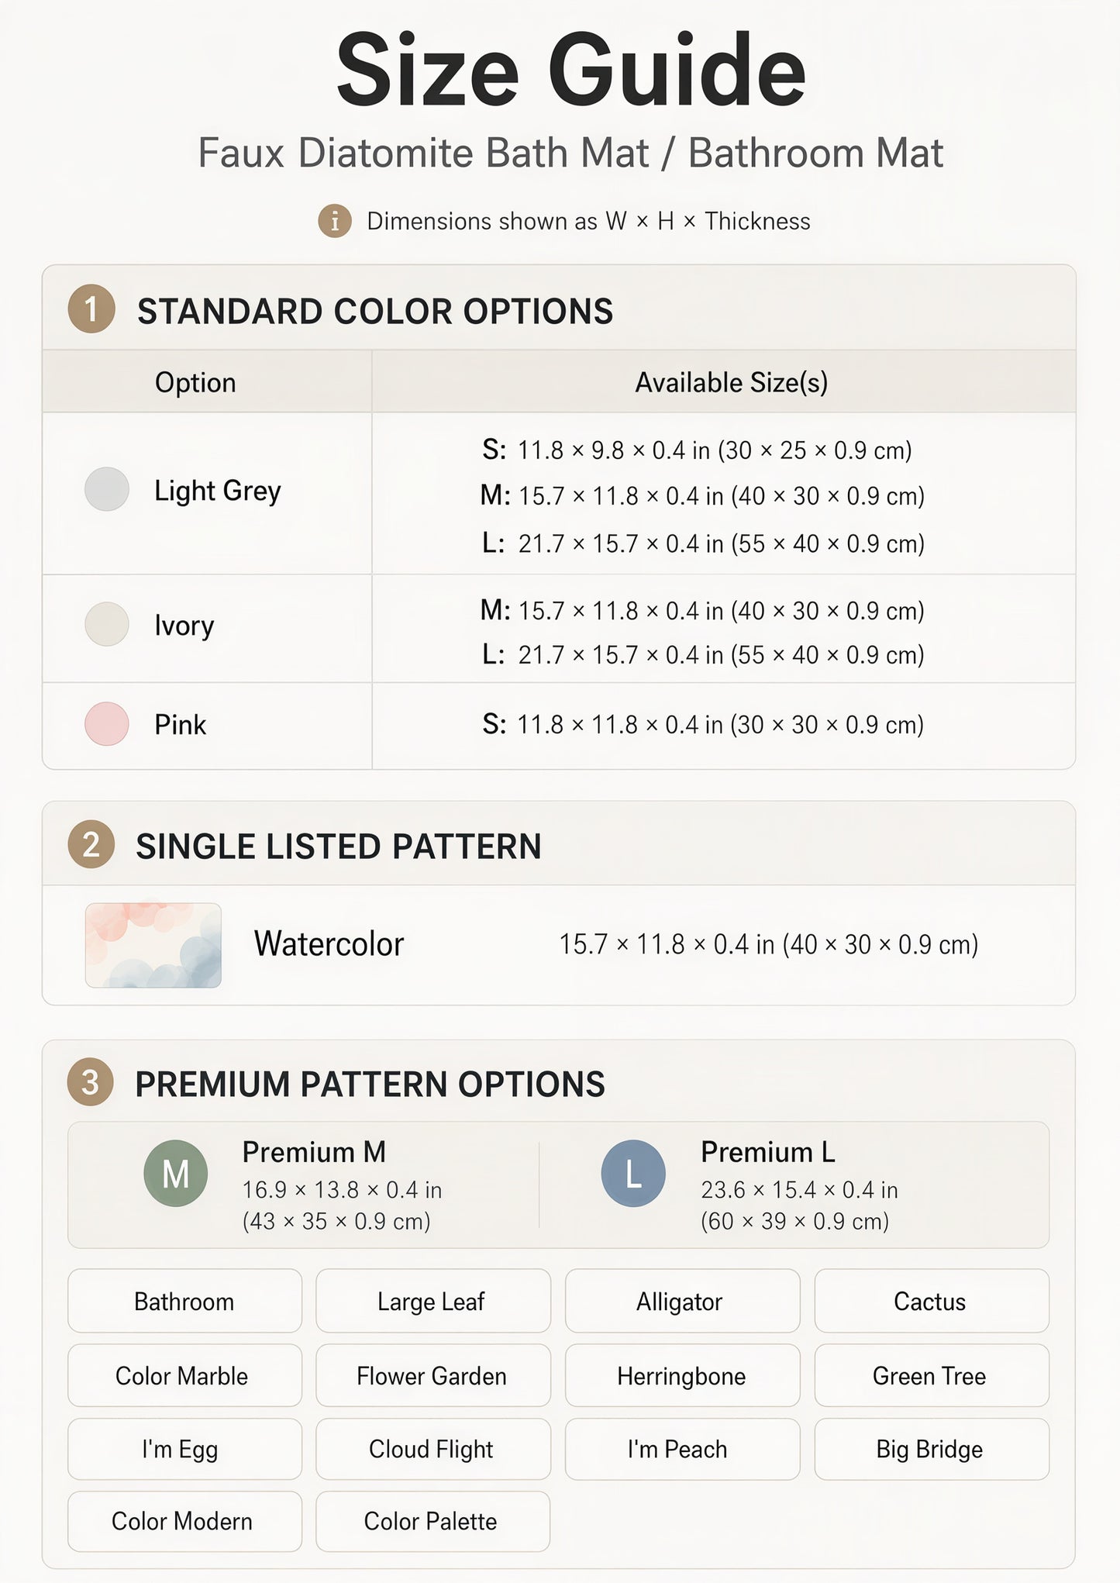The height and width of the screenshot is (1583, 1120).
Task: Pick the Color Marble pattern
Action: (184, 1375)
